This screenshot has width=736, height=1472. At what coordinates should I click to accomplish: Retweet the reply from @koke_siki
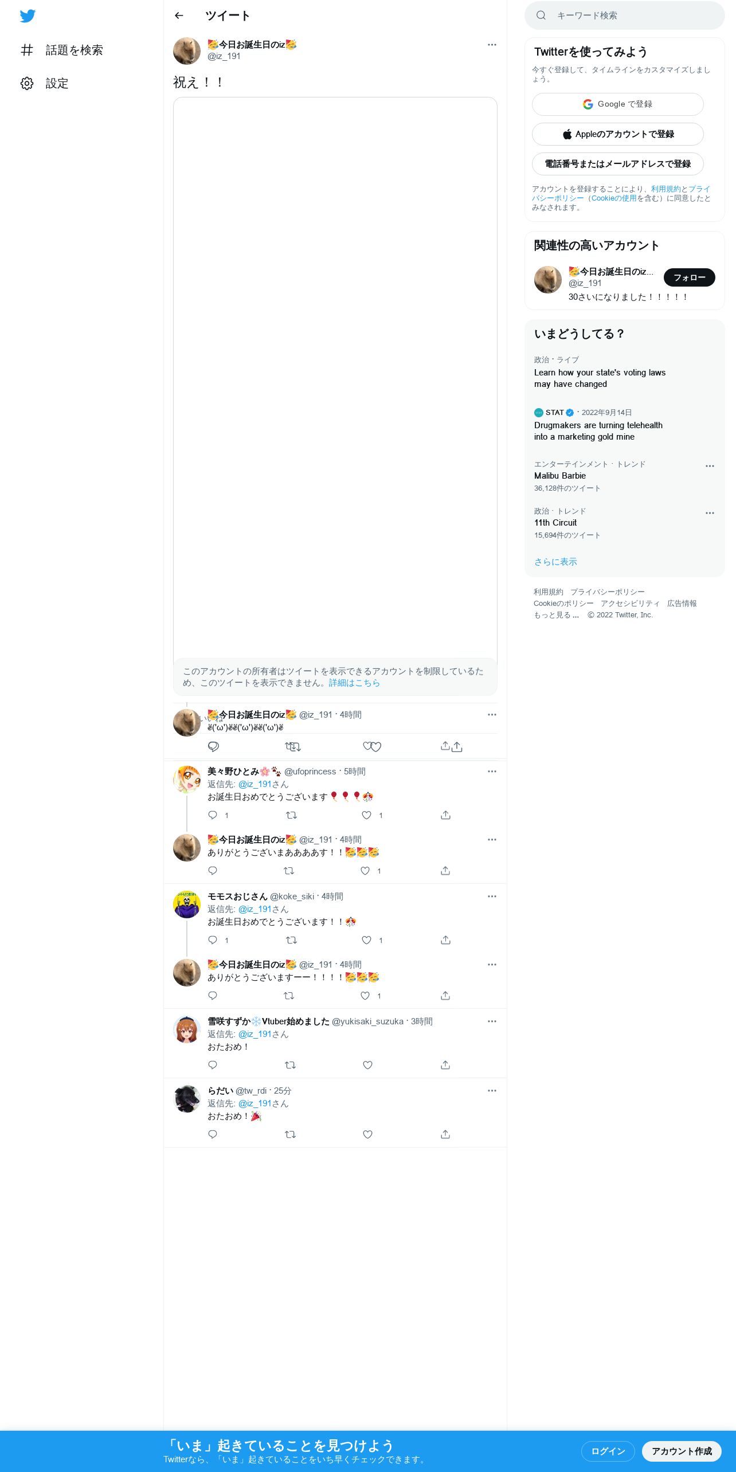click(291, 940)
